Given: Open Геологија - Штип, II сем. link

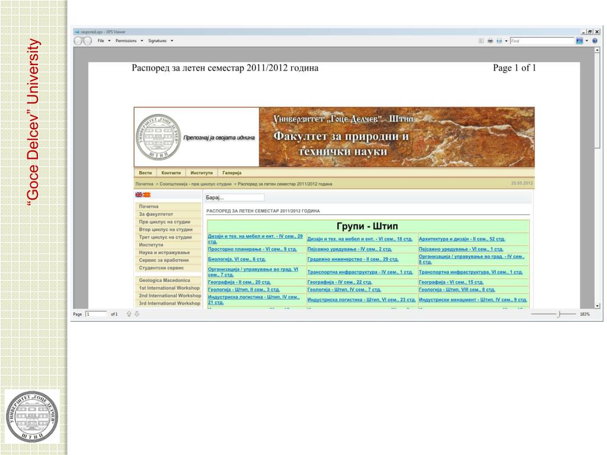Looking at the screenshot, I should click(244, 290).
